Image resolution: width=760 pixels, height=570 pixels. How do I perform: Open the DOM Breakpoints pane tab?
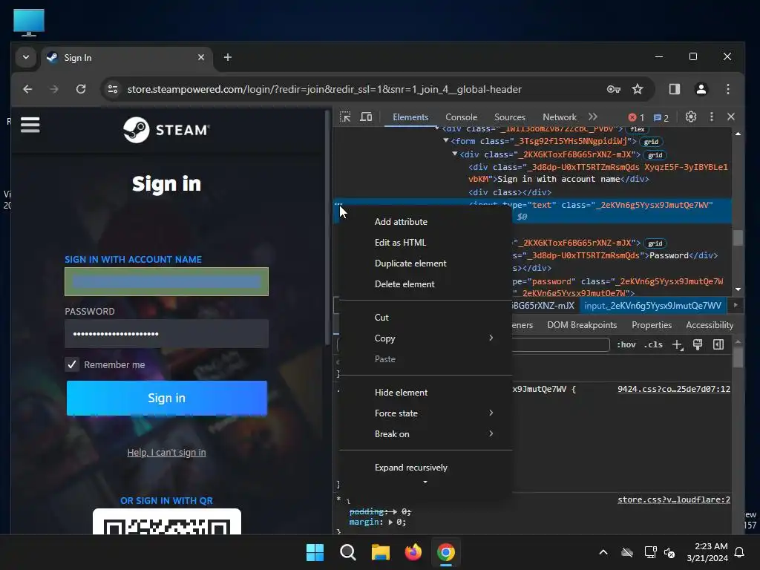(582, 325)
